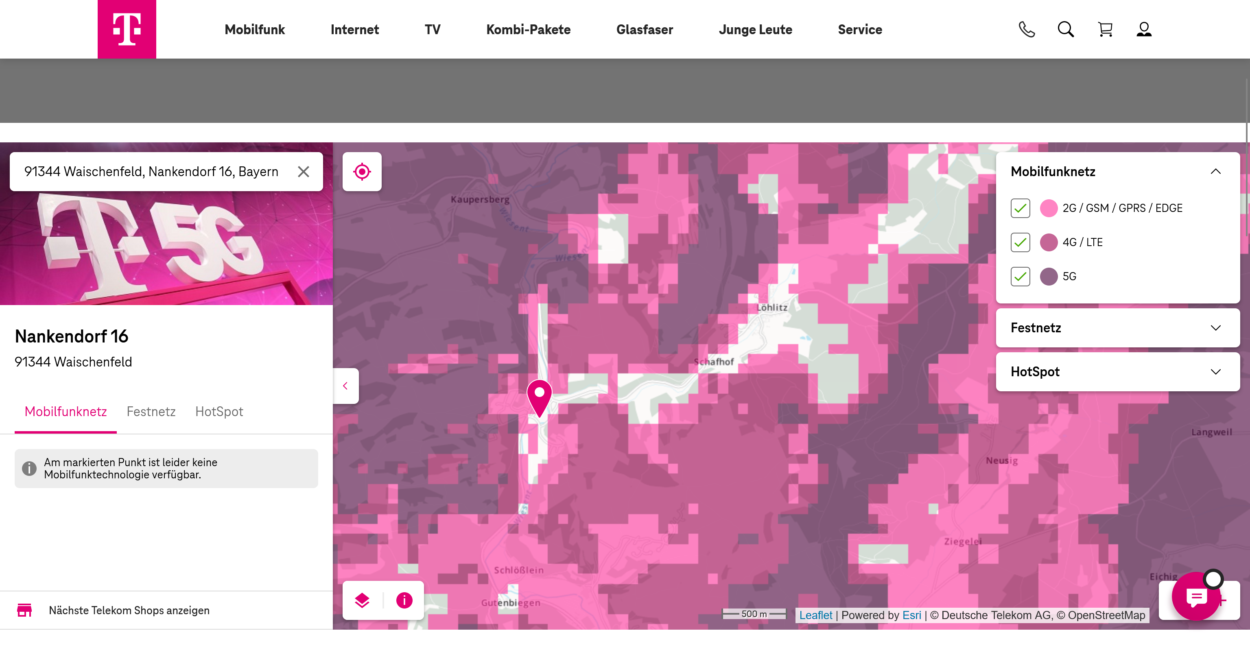Click the Schafhof label on map

[x=713, y=362]
